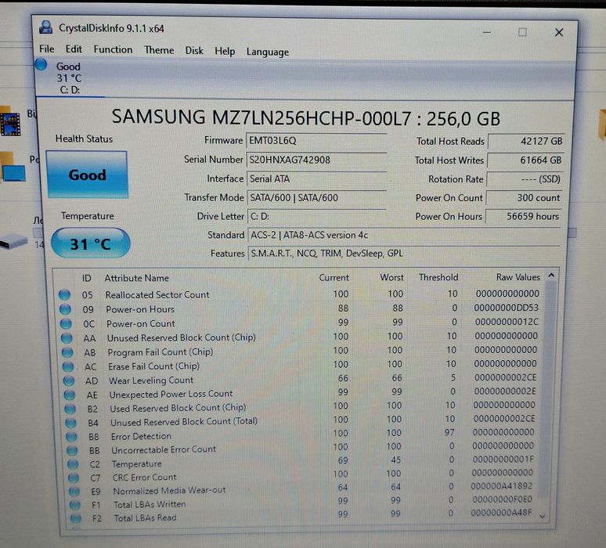This screenshot has width=606, height=548.
Task: Click the scroll down arrow of attribute list
Action: click(x=543, y=517)
